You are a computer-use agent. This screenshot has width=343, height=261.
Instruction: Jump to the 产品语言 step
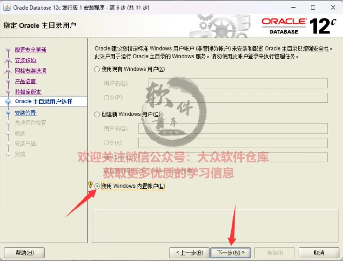25,81
